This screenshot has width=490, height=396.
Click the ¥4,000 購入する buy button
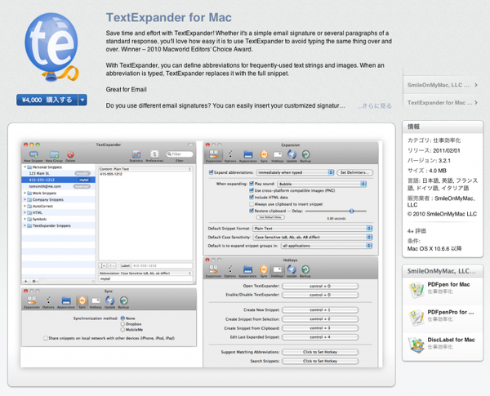47,100
